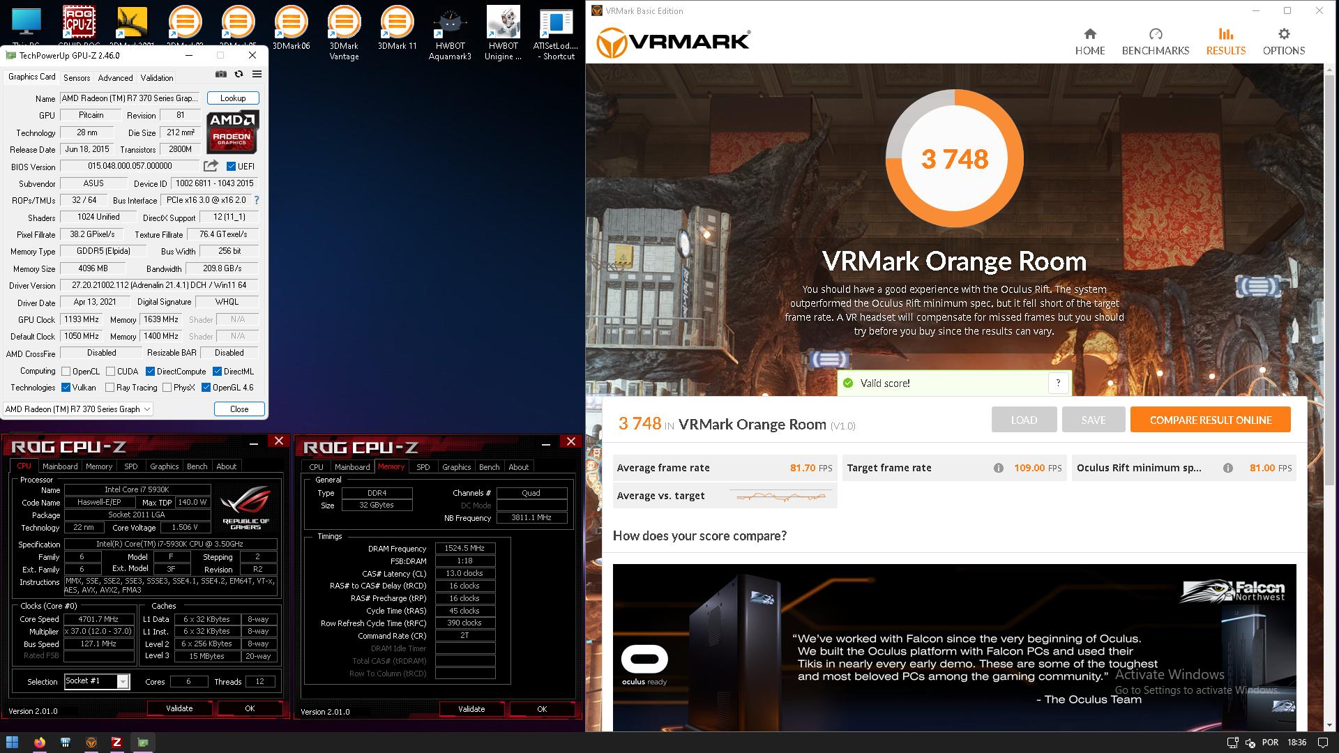
Task: Toggle the CUDA checkbox
Action: tap(110, 372)
